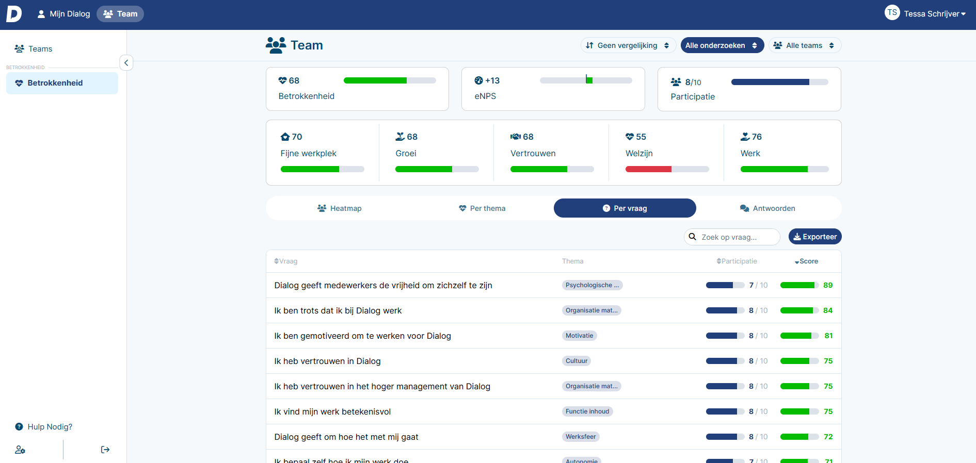Image resolution: width=976 pixels, height=463 pixels.
Task: Click the Groei icon
Action: point(400,137)
